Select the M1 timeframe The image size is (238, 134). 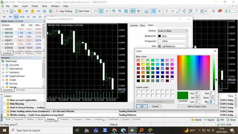click(x=4, y=17)
